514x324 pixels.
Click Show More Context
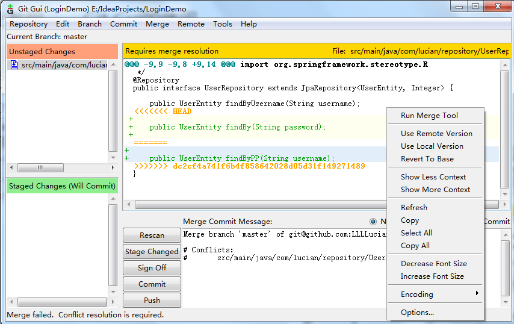coord(435,190)
